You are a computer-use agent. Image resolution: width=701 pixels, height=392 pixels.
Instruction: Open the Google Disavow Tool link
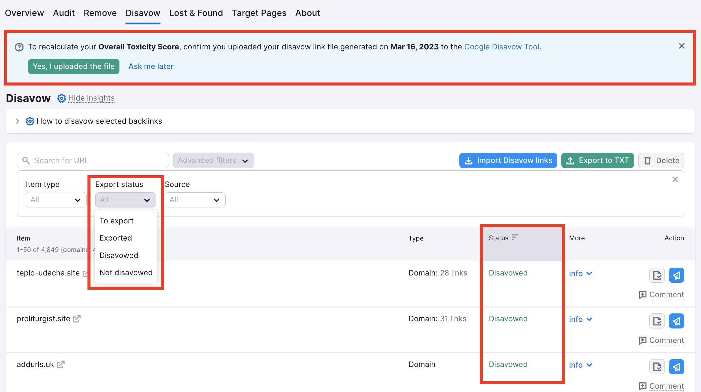point(501,47)
